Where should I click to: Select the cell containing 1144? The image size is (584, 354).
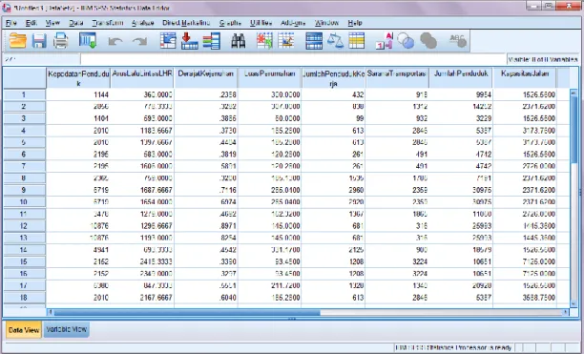78,94
